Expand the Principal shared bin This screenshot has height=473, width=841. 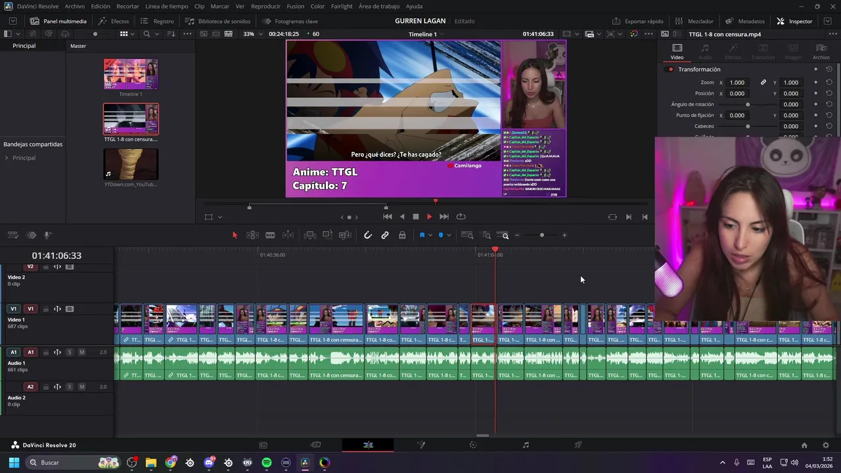click(7, 158)
